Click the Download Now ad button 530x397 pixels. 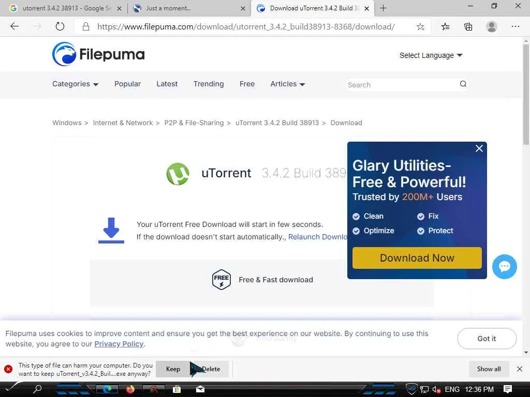click(x=417, y=258)
